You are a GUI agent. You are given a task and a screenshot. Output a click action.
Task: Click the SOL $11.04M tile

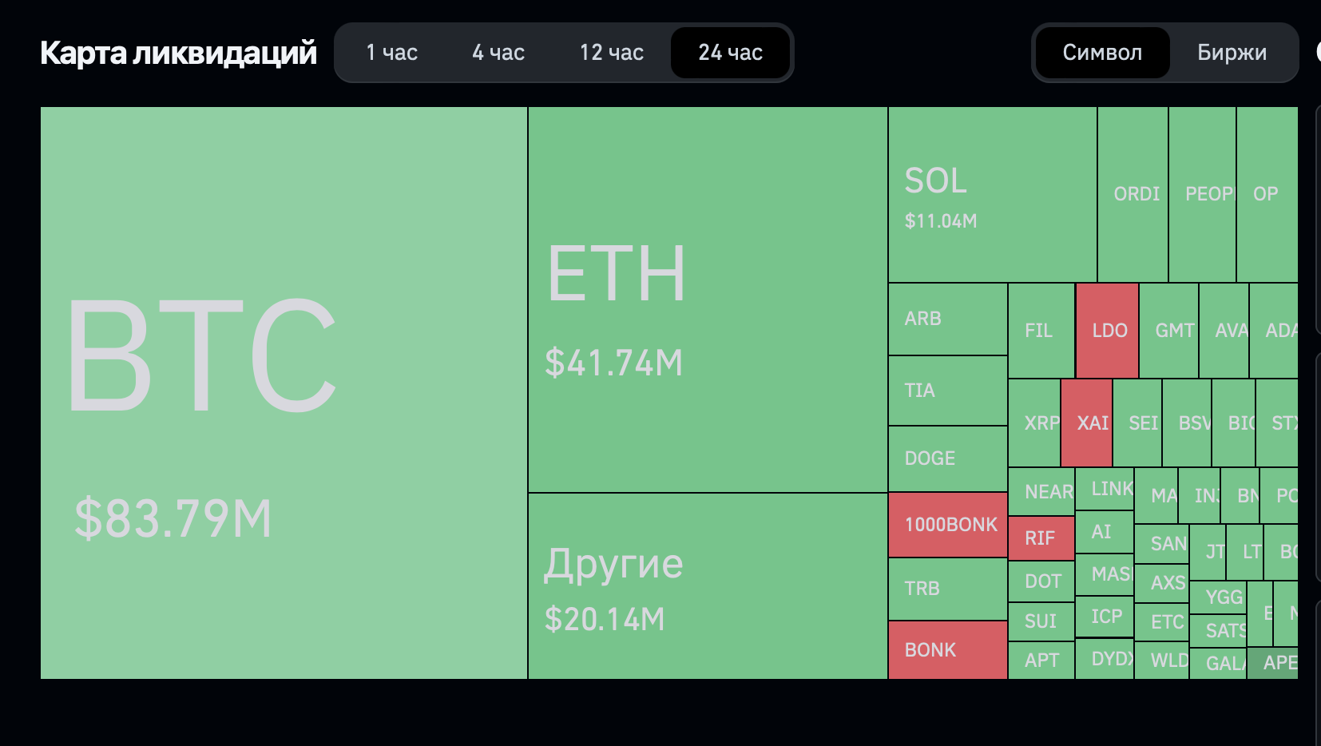993,194
